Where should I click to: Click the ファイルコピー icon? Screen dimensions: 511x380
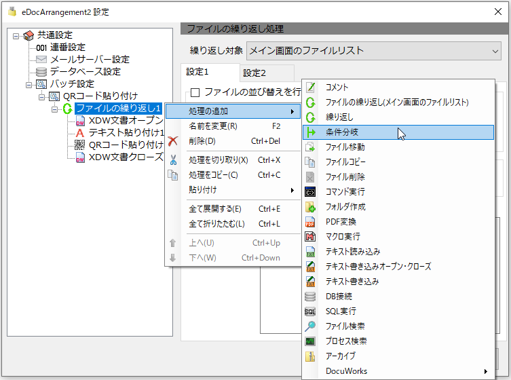pos(310,162)
